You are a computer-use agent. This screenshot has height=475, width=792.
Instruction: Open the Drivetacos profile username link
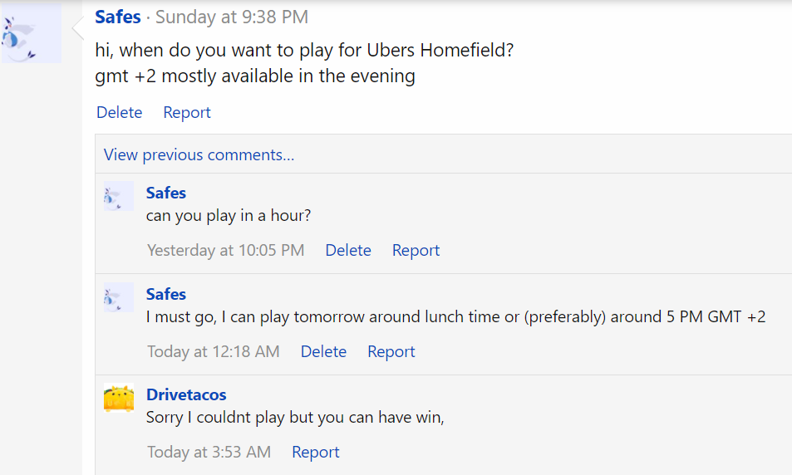tap(186, 394)
